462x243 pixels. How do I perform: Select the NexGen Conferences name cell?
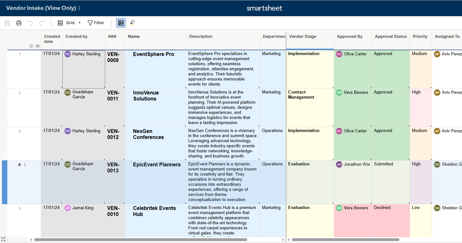point(155,144)
